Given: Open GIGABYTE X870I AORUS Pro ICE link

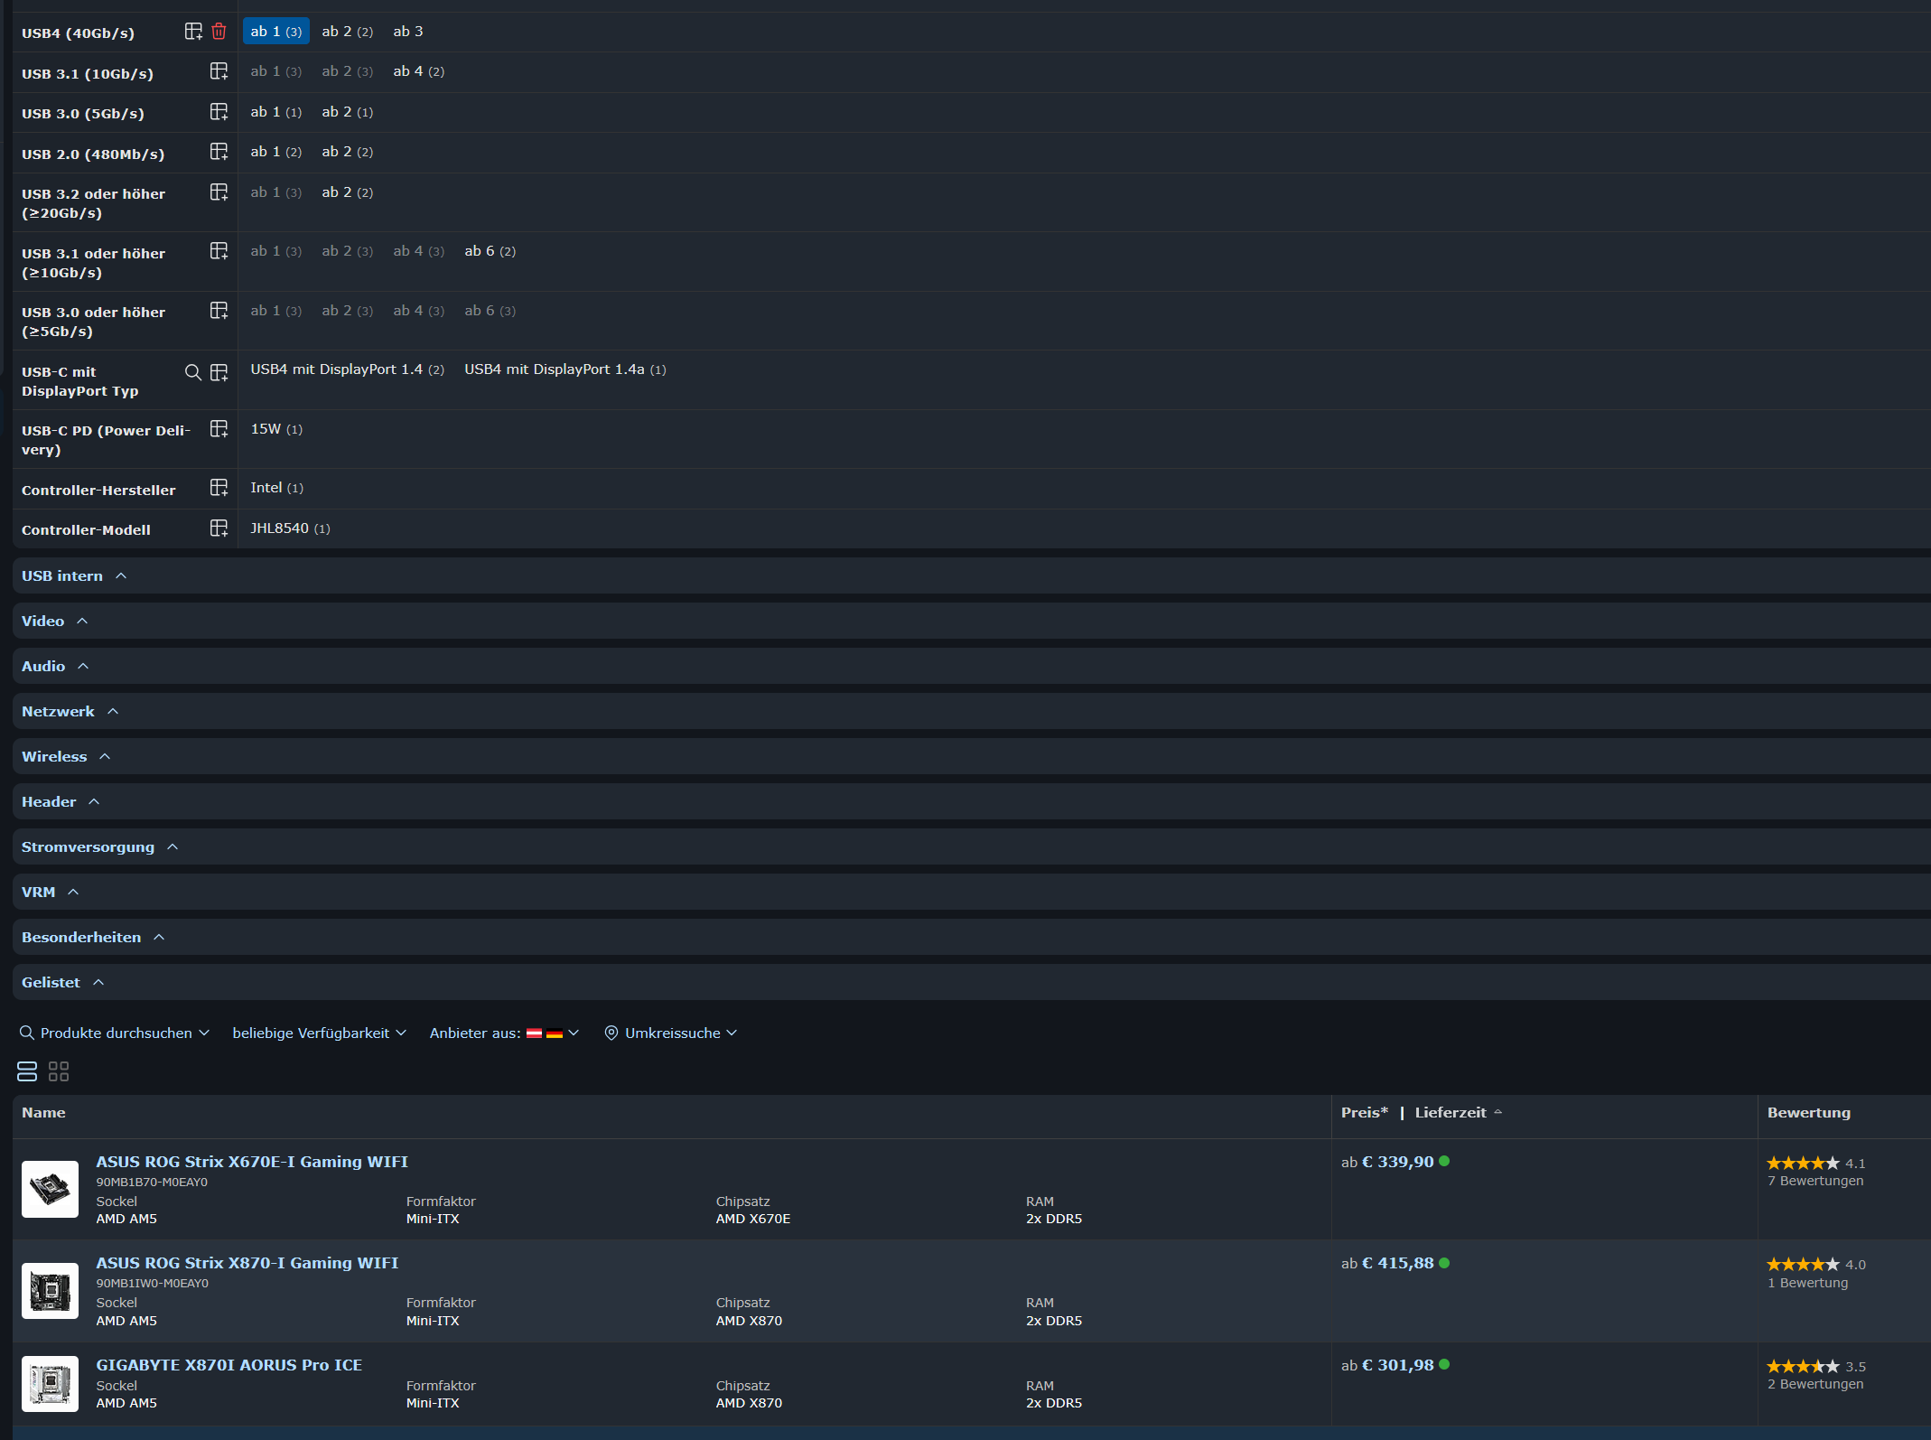Looking at the screenshot, I should pos(229,1365).
